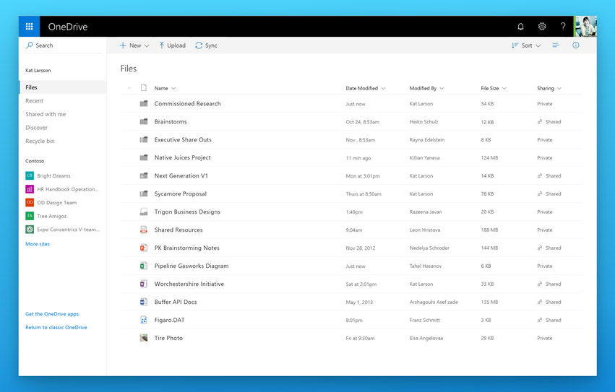The image size is (615, 392).
Task: Open the Pipeline Gasworks Diagram name
Action: coord(192,266)
